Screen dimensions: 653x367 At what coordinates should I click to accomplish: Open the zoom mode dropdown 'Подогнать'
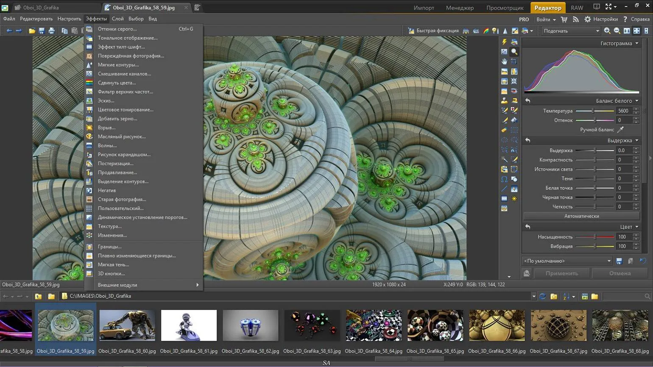[x=571, y=31]
